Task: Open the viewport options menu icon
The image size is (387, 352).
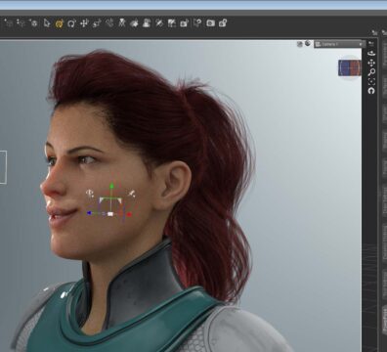Action: (371, 43)
